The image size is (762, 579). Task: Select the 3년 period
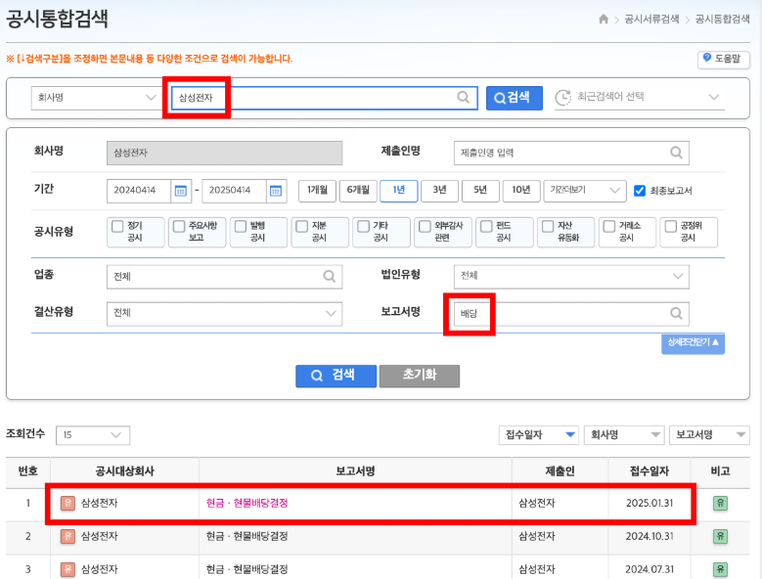(x=439, y=191)
